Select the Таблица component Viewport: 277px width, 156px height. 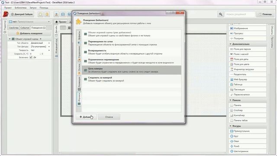[248, 84]
